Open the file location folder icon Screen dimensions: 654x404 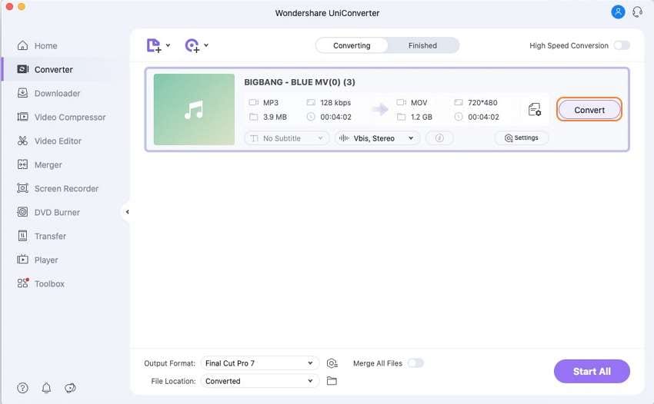(x=332, y=381)
